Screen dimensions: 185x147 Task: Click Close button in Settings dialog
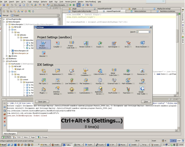coord(146,102)
